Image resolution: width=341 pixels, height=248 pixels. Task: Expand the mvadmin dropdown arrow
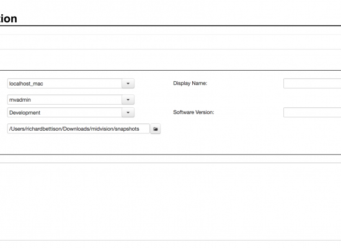pyautogui.click(x=128, y=100)
